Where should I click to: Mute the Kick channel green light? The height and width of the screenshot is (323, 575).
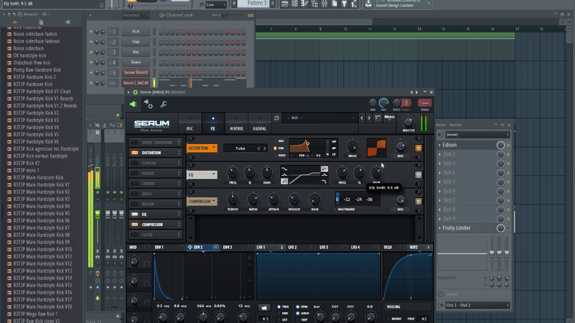(x=91, y=31)
